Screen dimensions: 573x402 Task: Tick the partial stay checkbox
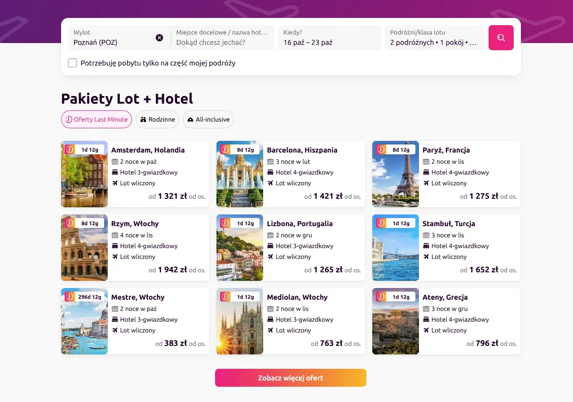coord(72,63)
